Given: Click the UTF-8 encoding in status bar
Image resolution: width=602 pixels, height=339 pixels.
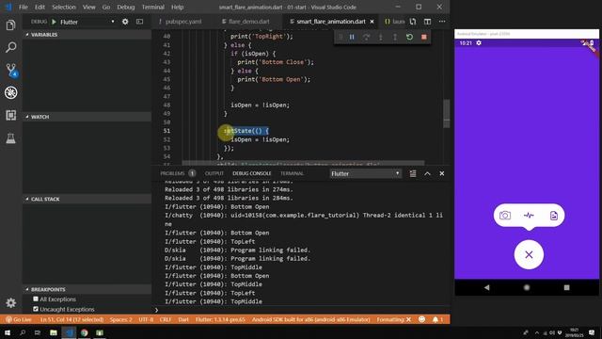Looking at the screenshot, I should coord(146,319).
